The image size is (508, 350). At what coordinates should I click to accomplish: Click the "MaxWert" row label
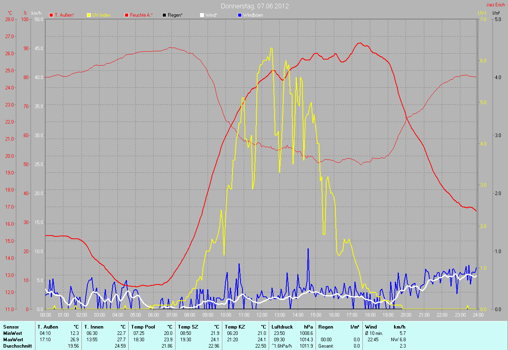pos(13,339)
